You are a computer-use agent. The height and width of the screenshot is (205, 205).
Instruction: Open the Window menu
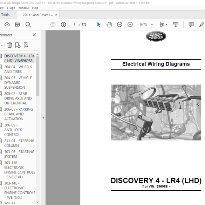click(23, 8)
